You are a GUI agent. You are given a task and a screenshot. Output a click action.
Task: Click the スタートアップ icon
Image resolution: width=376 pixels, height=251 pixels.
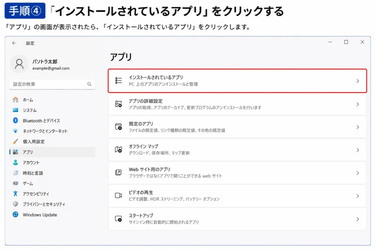click(119, 219)
